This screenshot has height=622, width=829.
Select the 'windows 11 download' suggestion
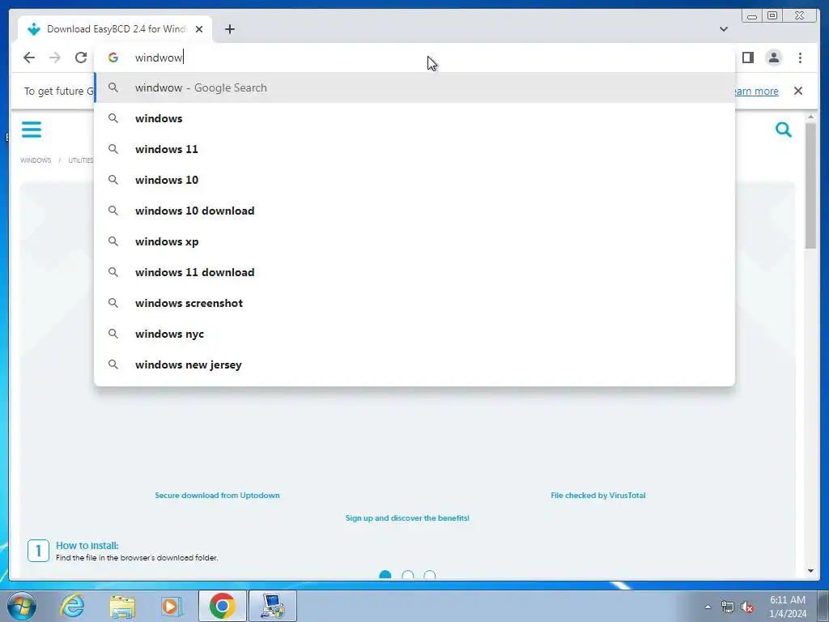(414, 272)
